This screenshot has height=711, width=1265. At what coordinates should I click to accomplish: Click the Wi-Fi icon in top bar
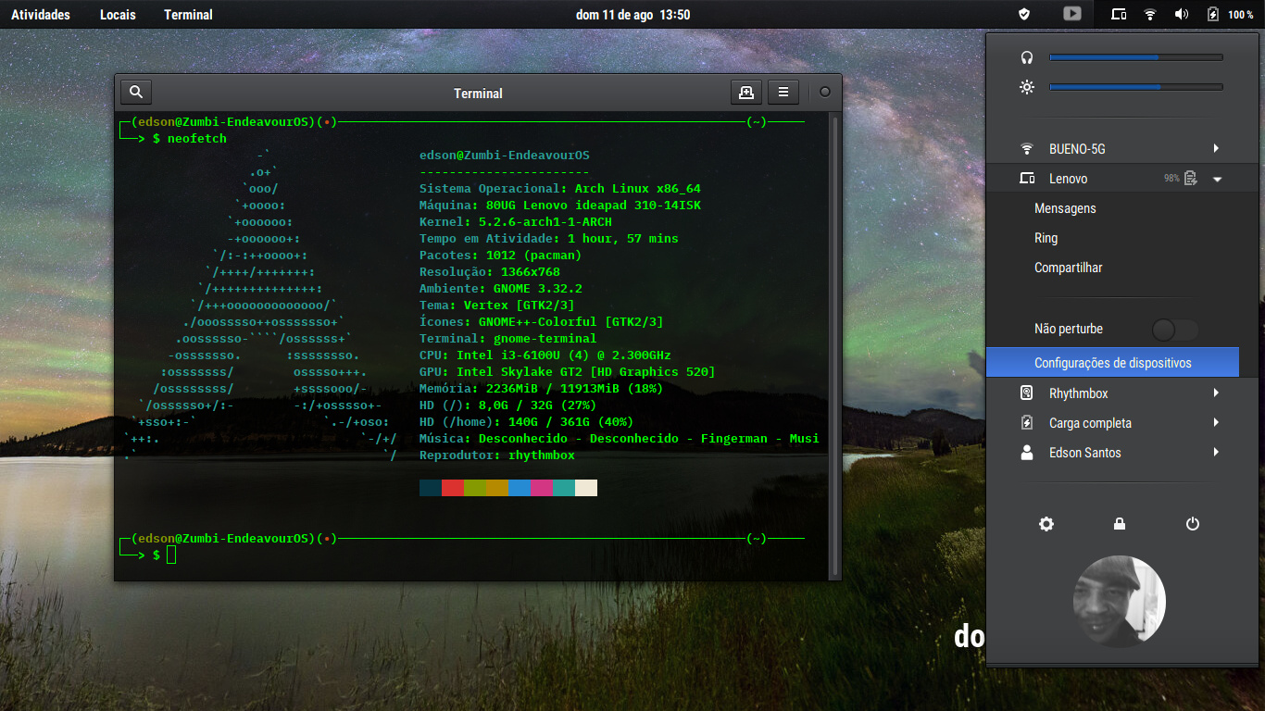1150,14
